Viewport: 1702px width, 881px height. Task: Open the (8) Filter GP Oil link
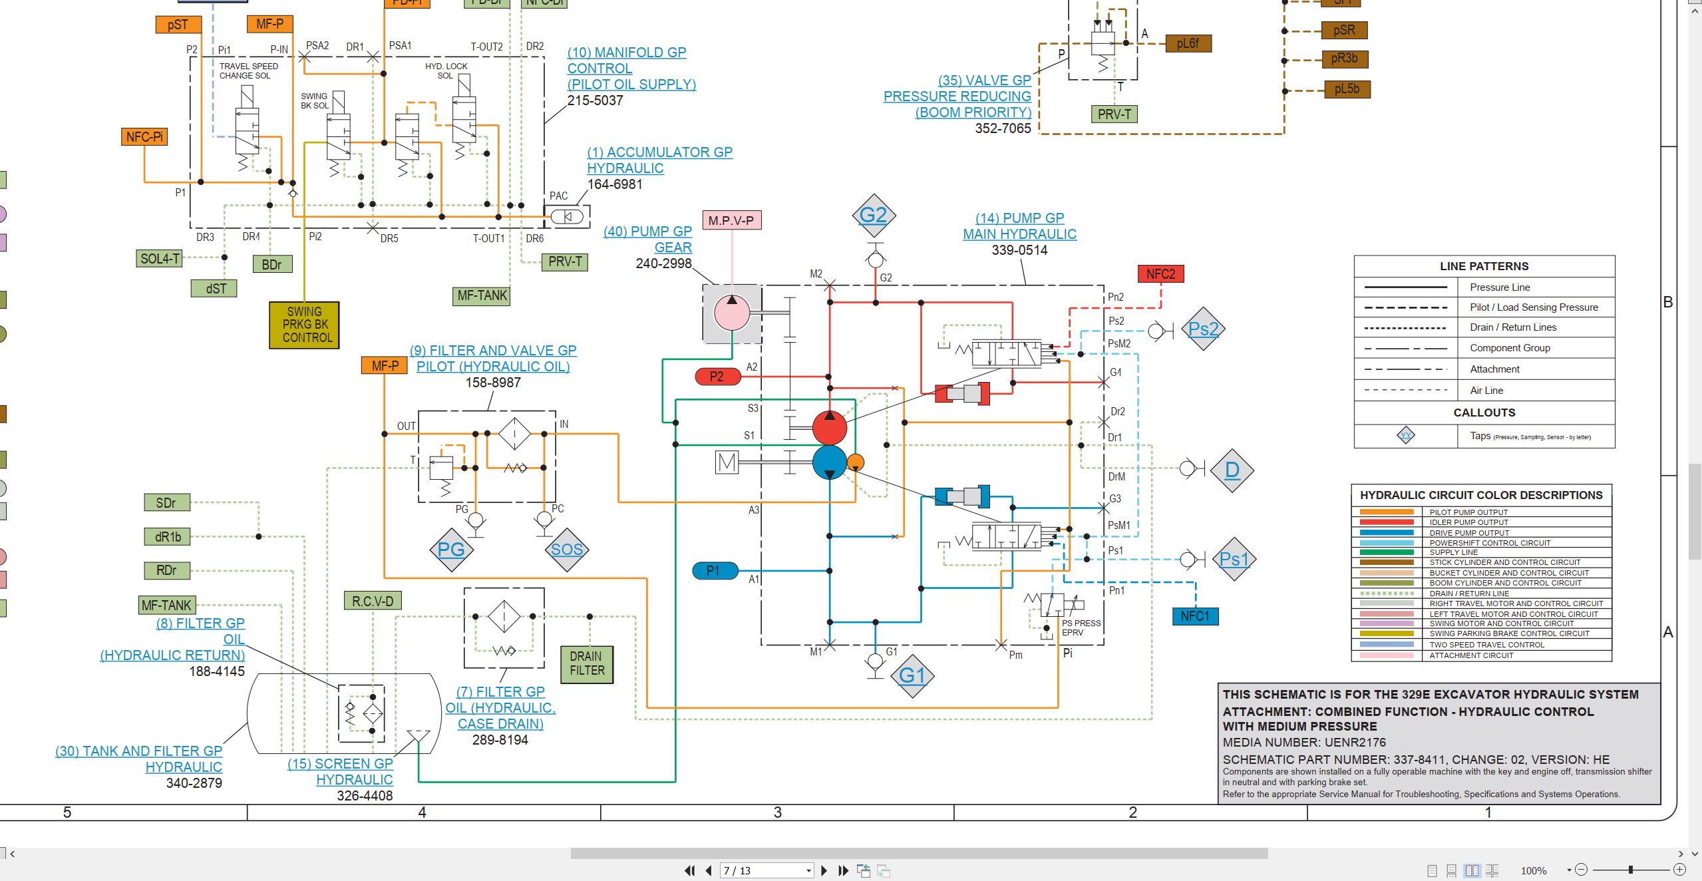[172, 639]
